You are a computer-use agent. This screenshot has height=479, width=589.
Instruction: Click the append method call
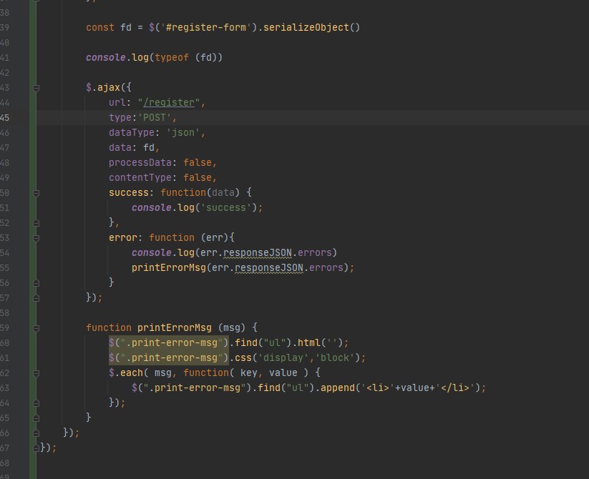(x=337, y=387)
